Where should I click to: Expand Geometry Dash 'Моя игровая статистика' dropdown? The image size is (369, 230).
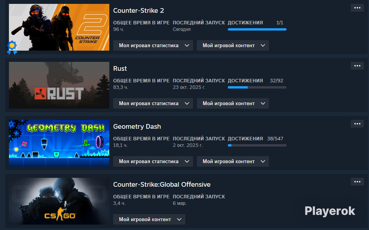pyautogui.click(x=153, y=161)
